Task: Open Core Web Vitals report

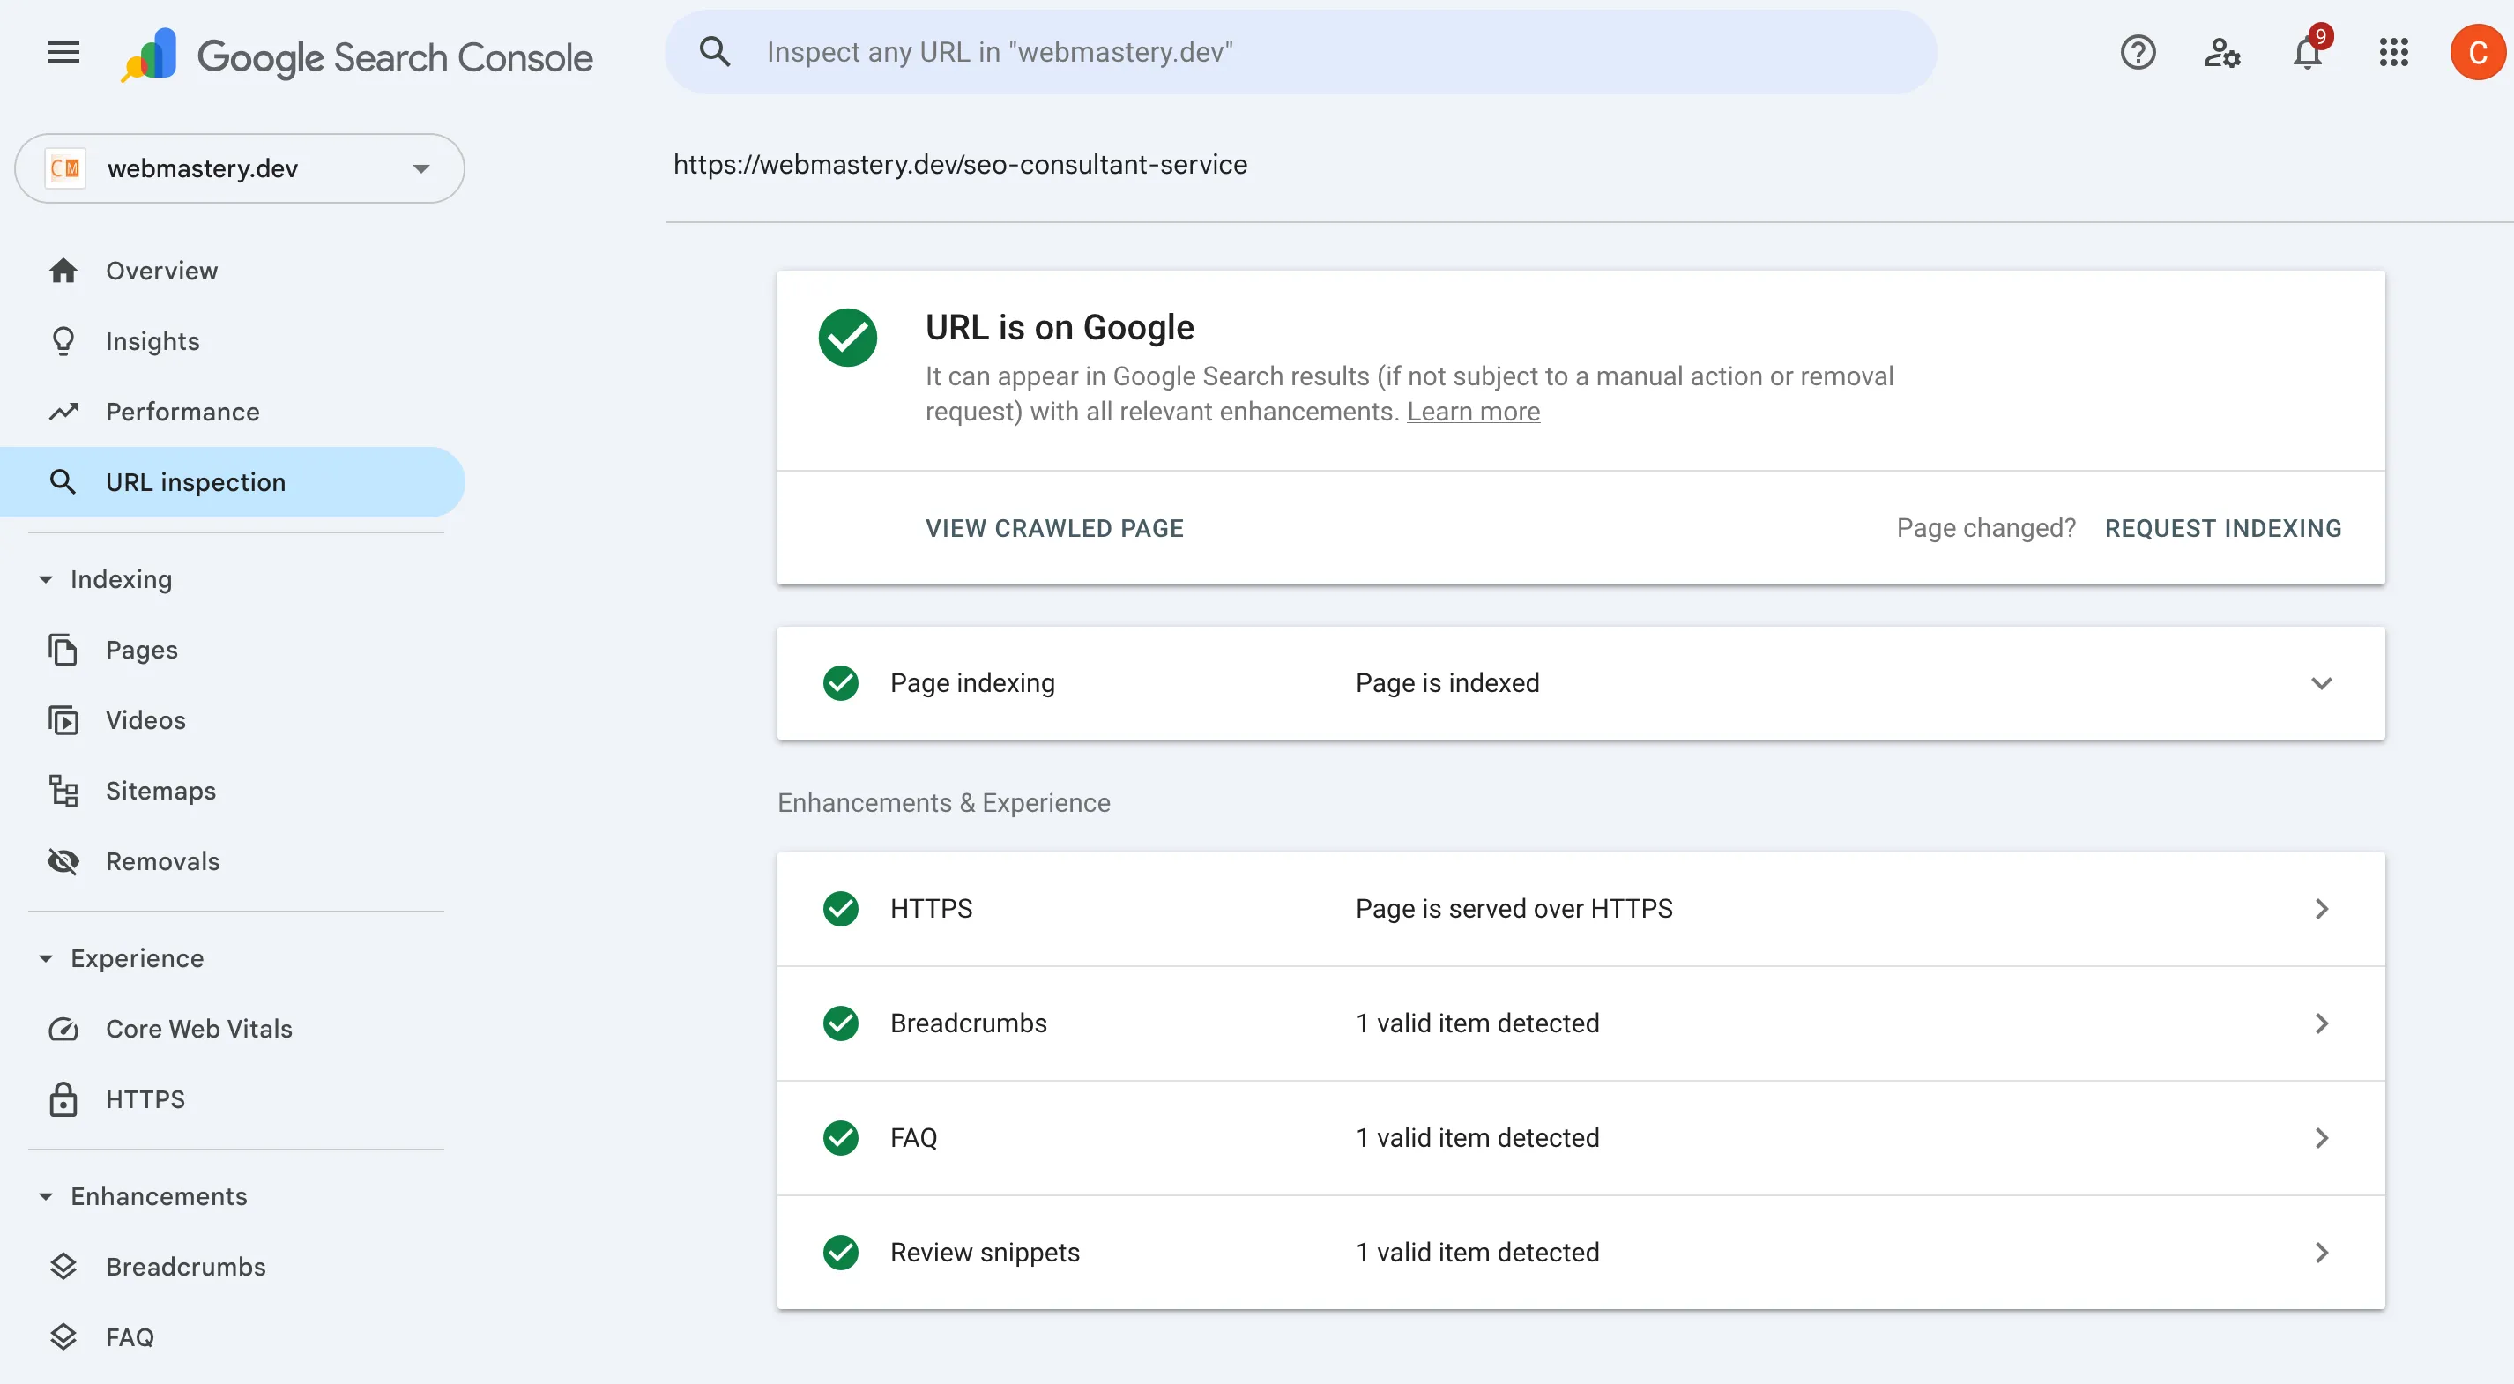Action: (x=198, y=1028)
